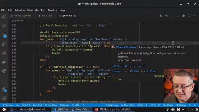Open the Extensions view
The image size is (199, 112).
4,53
